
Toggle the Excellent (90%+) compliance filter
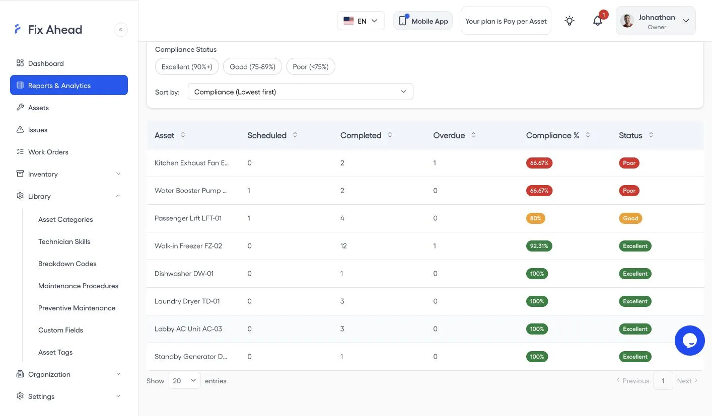coord(187,66)
